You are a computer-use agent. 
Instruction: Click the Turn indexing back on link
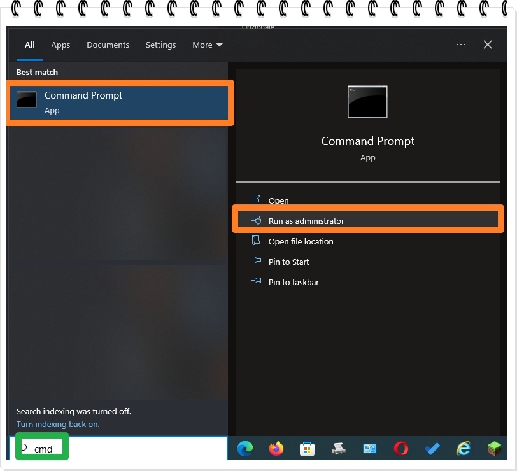coord(57,424)
